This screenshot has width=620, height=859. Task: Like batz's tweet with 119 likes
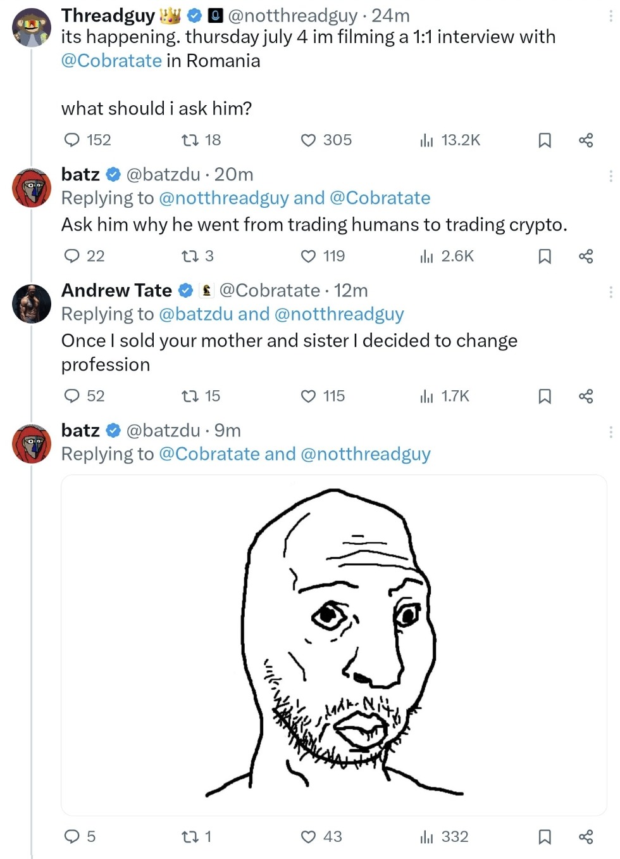pos(308,256)
